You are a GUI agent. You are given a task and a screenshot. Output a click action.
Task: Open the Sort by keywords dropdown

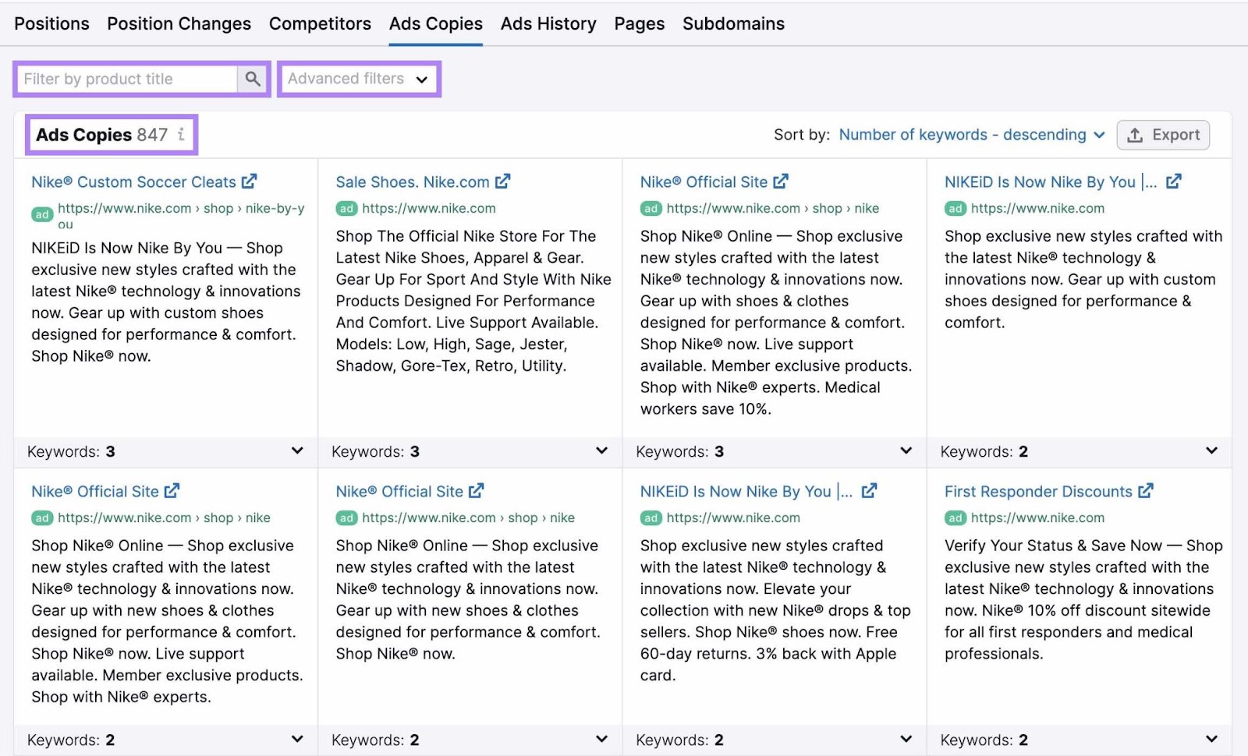point(970,134)
